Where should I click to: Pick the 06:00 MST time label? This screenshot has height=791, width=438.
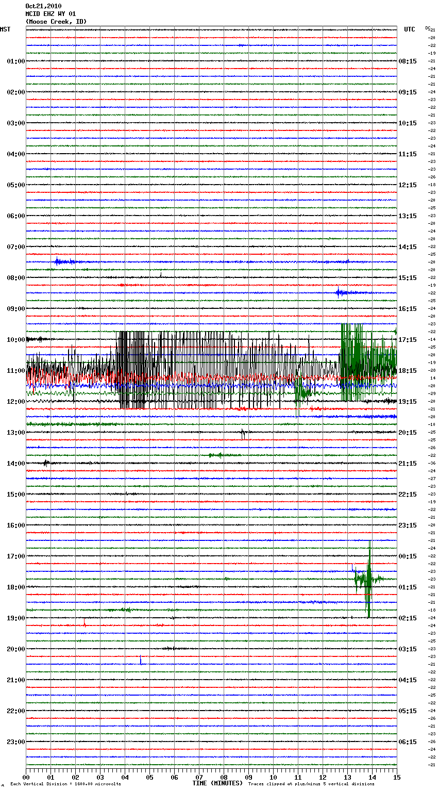pyautogui.click(x=15, y=216)
